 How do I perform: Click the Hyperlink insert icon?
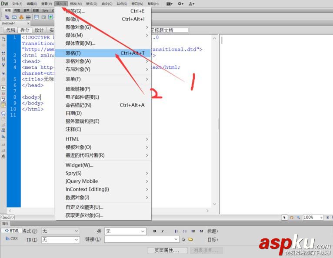[x=7, y=17]
